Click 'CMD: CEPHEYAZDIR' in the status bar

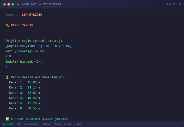point(28,124)
